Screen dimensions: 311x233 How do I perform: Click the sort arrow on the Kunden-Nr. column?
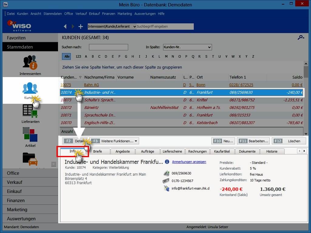click(80, 77)
